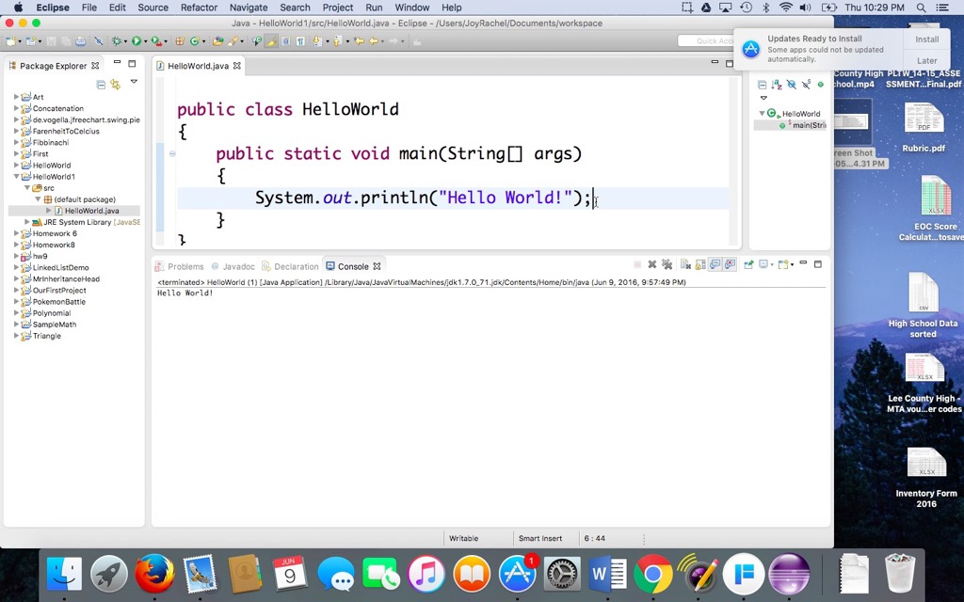Click the Pin Console icon
The height and width of the screenshot is (602, 964).
[748, 265]
